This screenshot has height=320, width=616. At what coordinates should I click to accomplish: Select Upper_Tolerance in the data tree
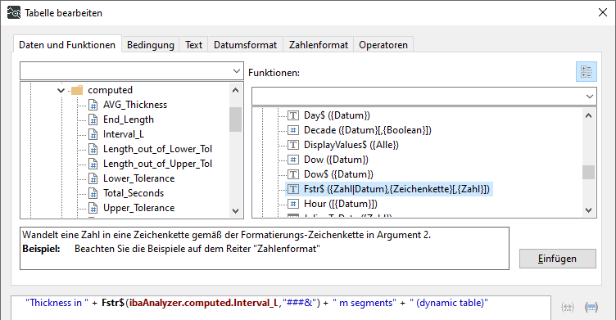pyautogui.click(x=138, y=208)
